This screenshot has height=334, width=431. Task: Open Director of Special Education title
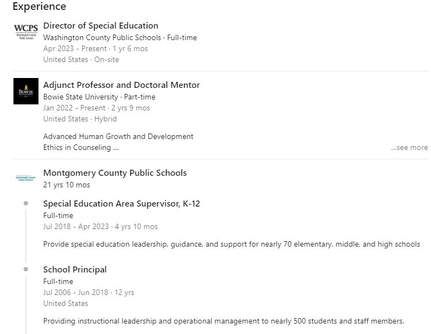101,25
